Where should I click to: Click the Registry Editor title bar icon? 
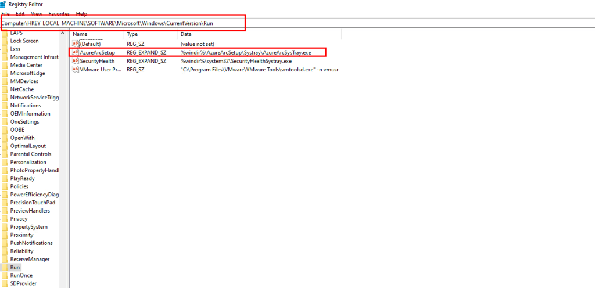3,4
